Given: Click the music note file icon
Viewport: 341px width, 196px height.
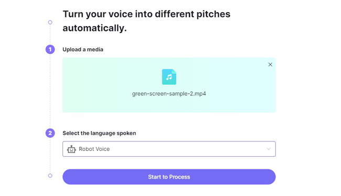Looking at the screenshot, I should point(169,77).
